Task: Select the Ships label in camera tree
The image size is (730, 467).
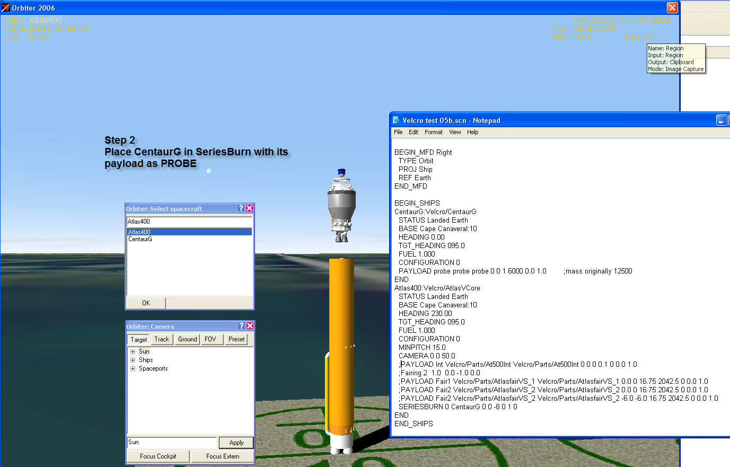Action: (x=146, y=360)
